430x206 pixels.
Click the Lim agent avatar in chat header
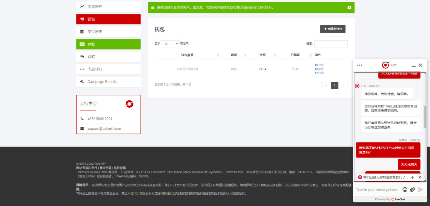(x=385, y=65)
